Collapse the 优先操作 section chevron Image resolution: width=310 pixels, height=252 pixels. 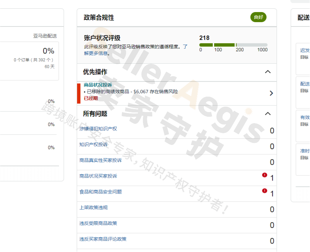tap(268, 72)
